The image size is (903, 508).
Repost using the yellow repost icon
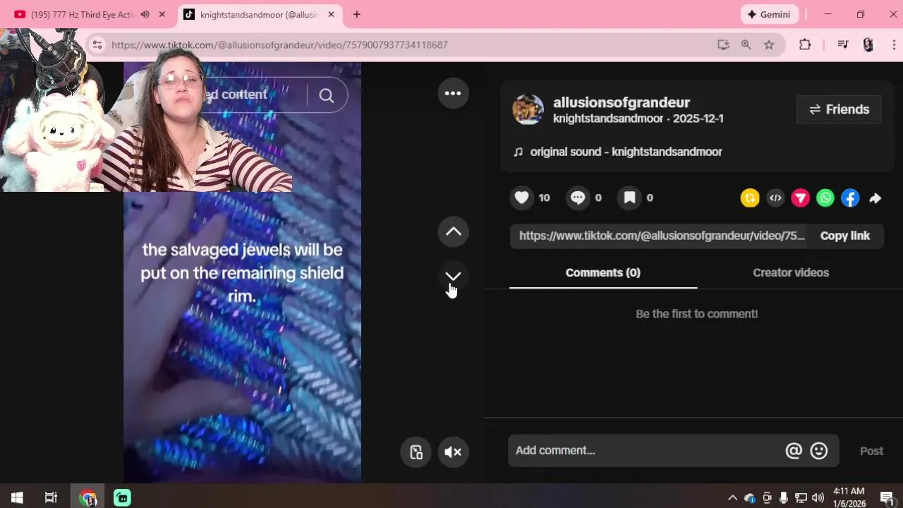tap(750, 198)
